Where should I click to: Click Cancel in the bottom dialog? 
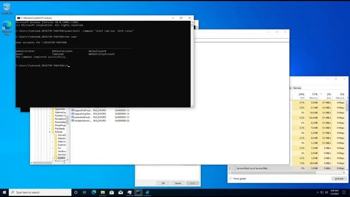point(178,183)
